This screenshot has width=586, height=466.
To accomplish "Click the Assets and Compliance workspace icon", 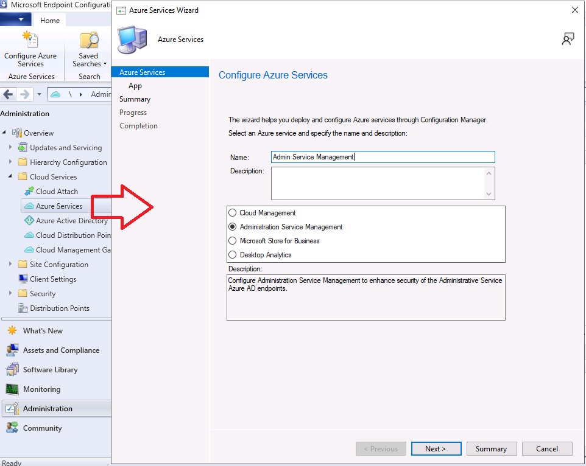I will coord(12,350).
